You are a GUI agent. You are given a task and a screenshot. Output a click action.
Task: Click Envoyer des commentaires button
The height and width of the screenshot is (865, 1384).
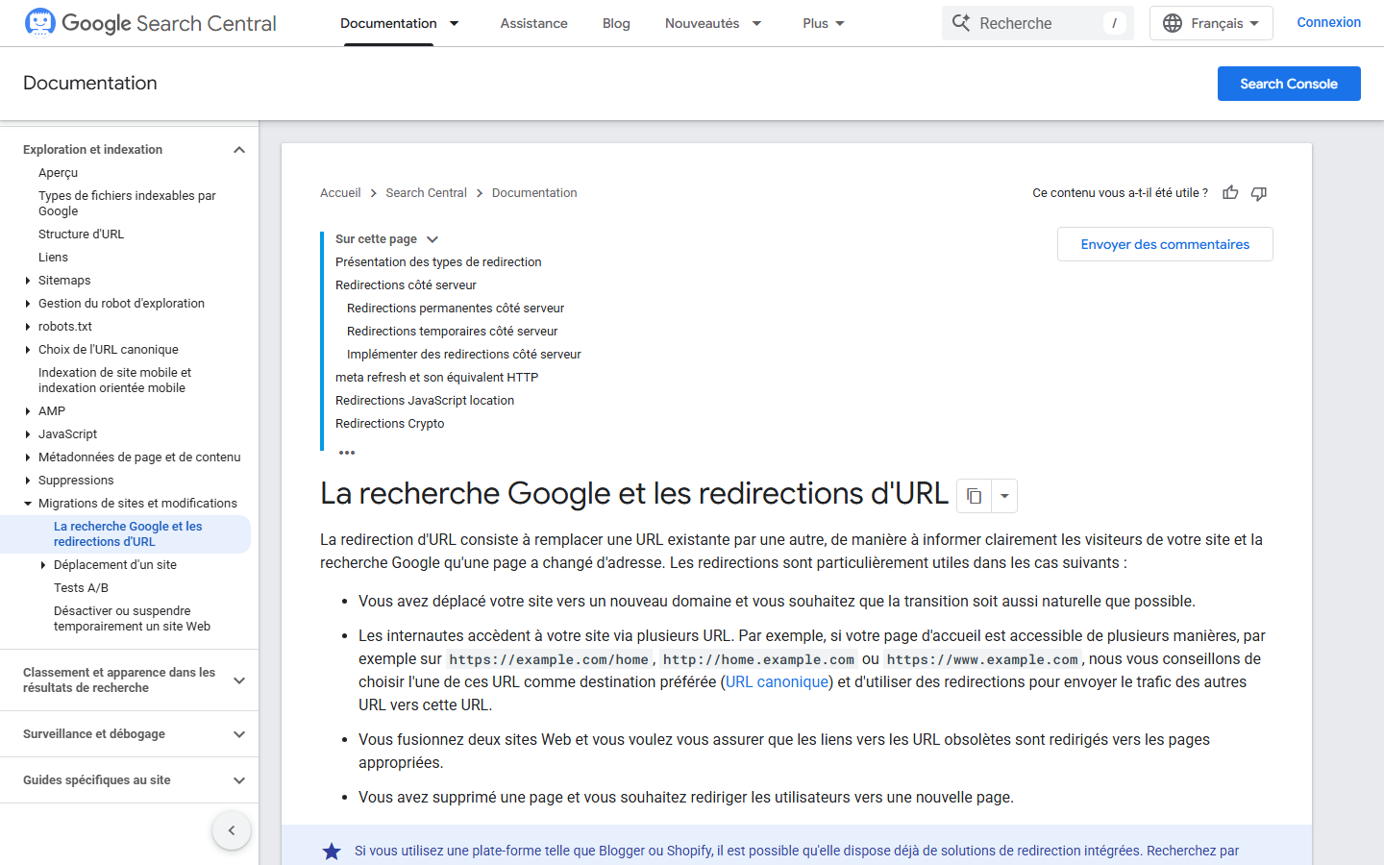click(1165, 244)
